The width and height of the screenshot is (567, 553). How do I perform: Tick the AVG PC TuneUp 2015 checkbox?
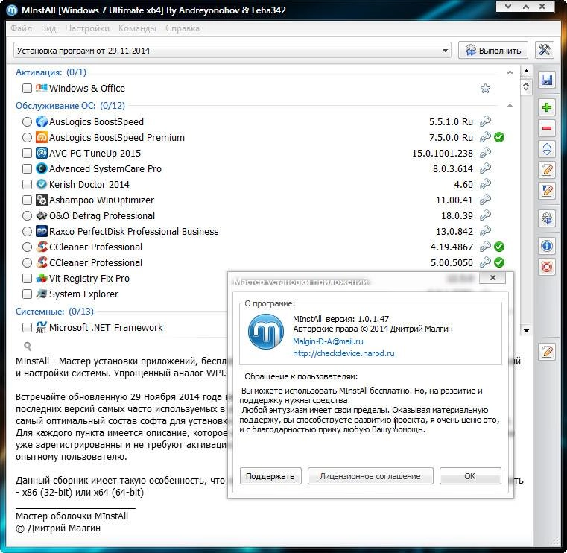point(27,153)
